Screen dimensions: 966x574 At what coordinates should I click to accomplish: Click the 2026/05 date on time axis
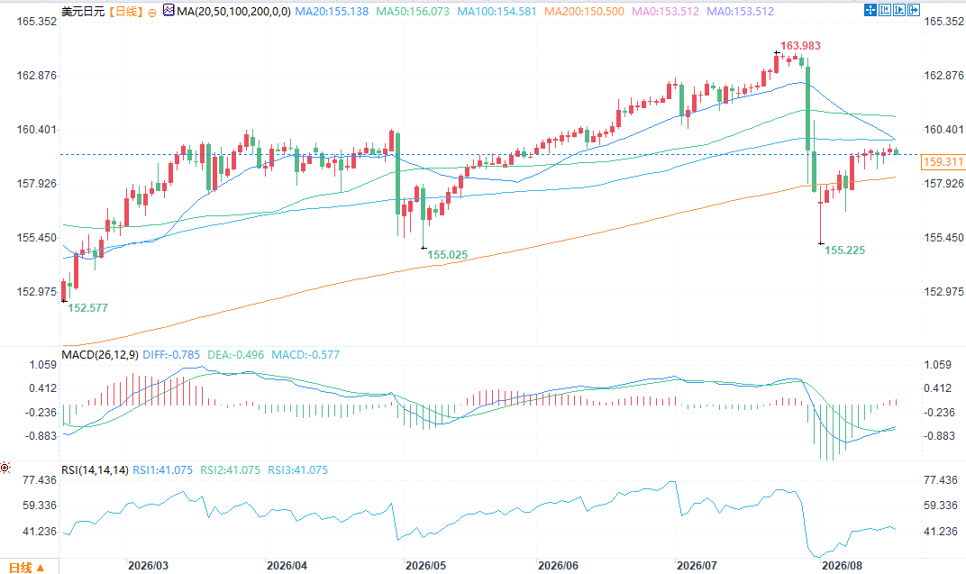pos(425,565)
